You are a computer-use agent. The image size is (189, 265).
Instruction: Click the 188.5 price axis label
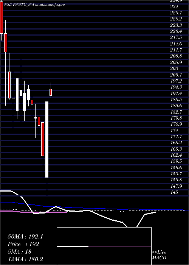click(x=176, y=100)
